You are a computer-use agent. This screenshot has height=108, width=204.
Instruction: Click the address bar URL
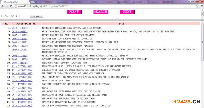coord(43,6)
